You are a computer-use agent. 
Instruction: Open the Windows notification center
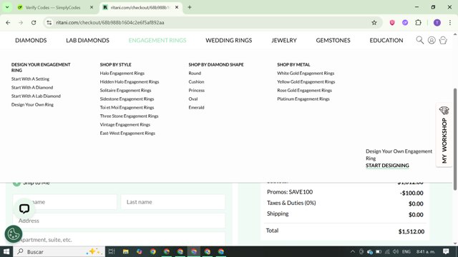pos(446,251)
